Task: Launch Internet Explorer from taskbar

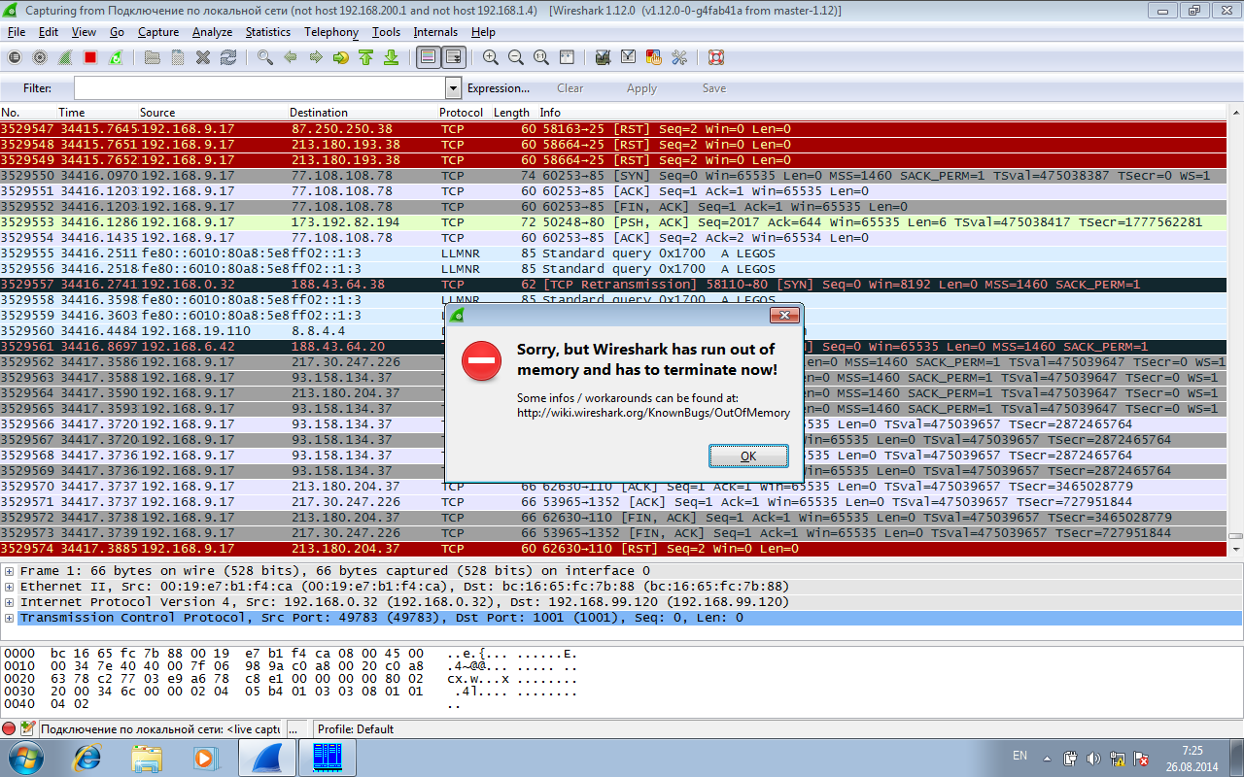Action: [87, 758]
